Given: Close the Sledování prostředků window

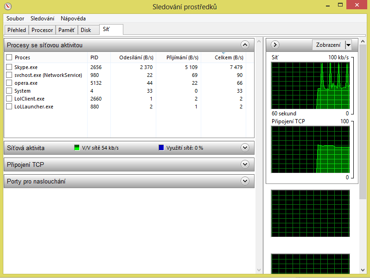Looking at the screenshot, I should (357, 5).
